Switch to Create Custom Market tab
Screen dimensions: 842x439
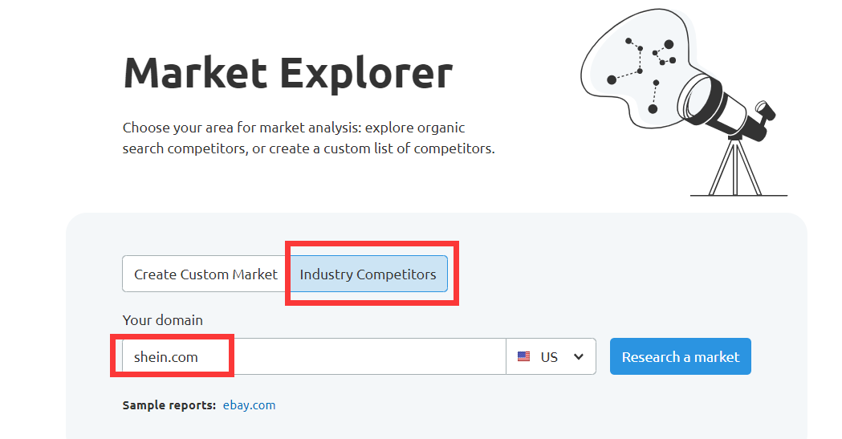(205, 274)
